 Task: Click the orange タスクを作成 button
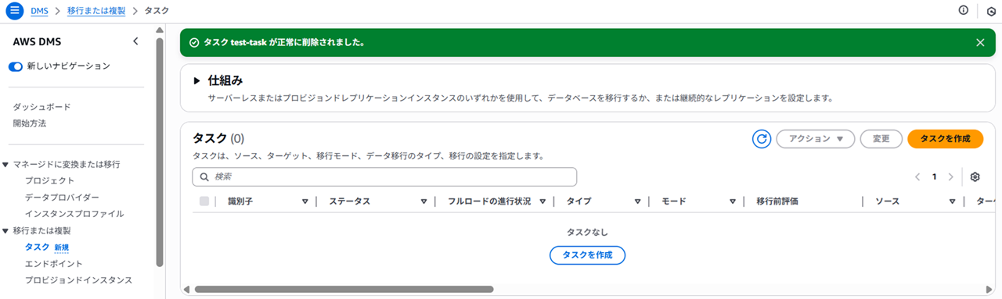point(945,139)
